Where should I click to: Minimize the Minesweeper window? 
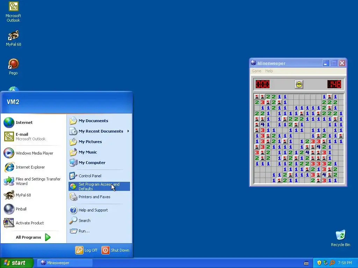326,63
